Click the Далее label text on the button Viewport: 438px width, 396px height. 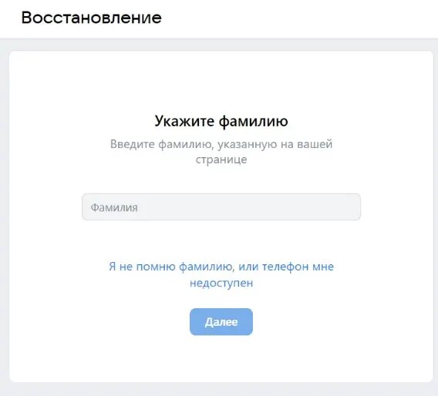(x=221, y=322)
